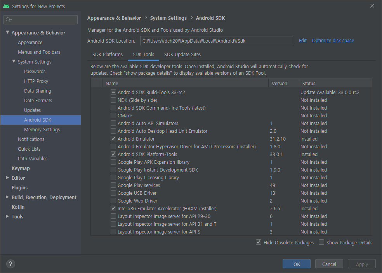Viewport: 382px width, 273px height.
Task: Expand the Editor tree node
Action: 7,178
